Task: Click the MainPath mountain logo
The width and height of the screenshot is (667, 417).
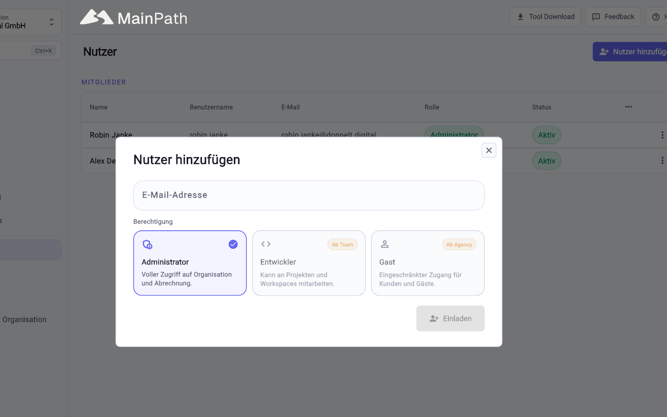Action: click(96, 17)
